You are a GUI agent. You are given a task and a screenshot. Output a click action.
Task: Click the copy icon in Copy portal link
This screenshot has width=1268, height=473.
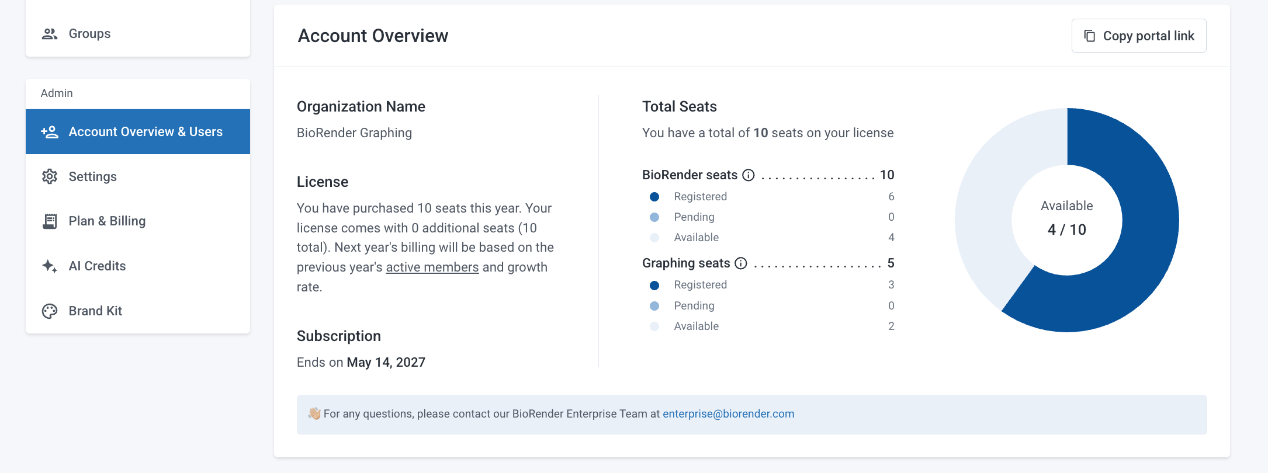coord(1090,36)
